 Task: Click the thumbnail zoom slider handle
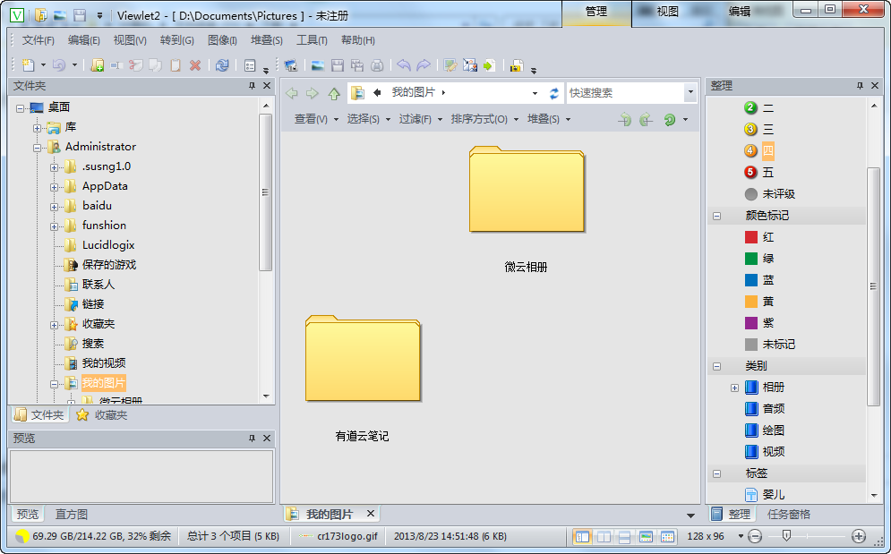click(786, 535)
